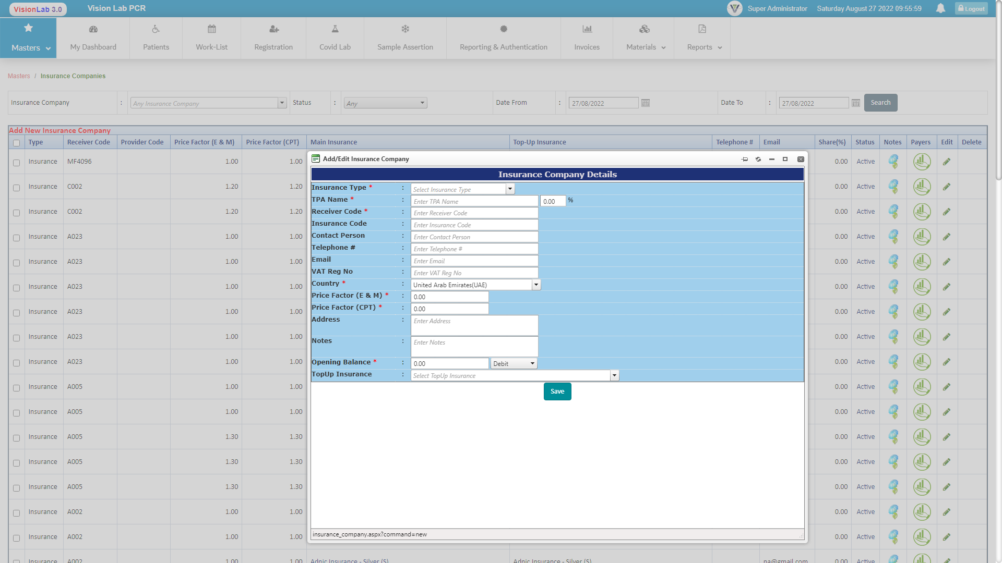Open Reporting & Authentication
Viewport: 1002px width, 563px height.
(503, 38)
